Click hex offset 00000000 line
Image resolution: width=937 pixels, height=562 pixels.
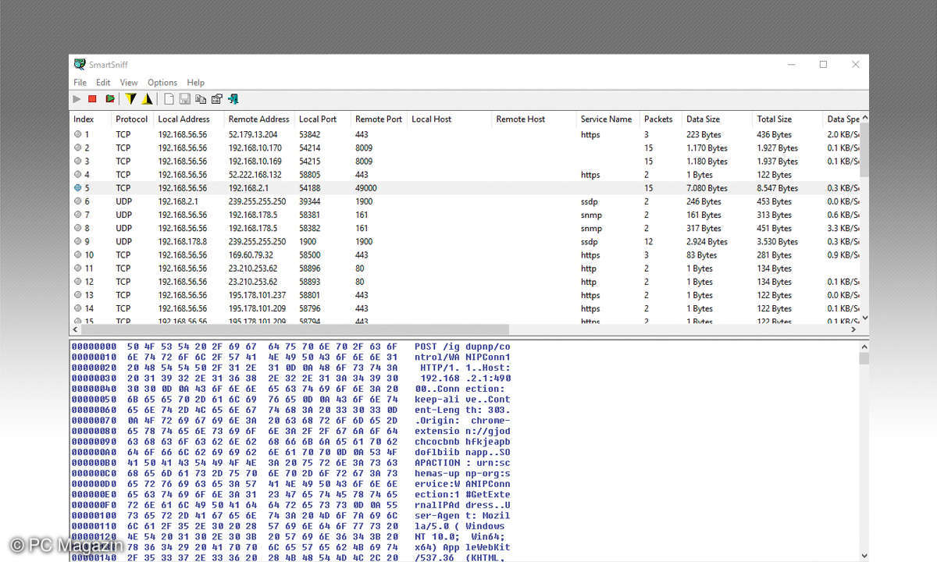point(290,347)
